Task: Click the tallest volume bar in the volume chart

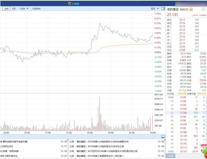Action: [x=100, y=114]
